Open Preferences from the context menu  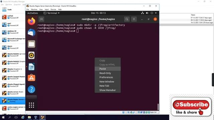pos(108,77)
